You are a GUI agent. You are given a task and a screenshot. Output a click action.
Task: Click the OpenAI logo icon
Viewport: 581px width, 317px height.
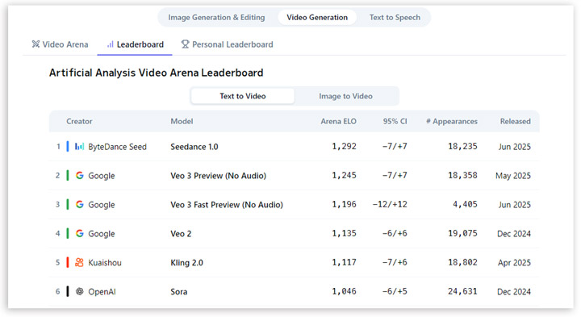pos(80,291)
